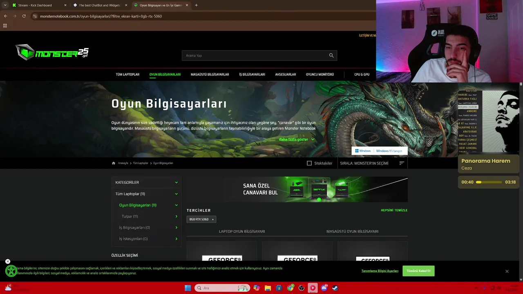Click the Monster 25 yıl logo
Viewport: 523px width, 294px height.
52,52
